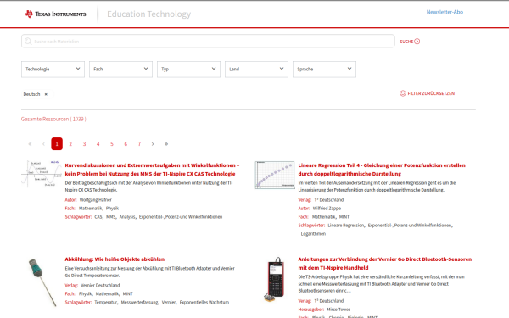Click the Education Technology header title
Screen dimensions: 509x318
[x=149, y=14]
